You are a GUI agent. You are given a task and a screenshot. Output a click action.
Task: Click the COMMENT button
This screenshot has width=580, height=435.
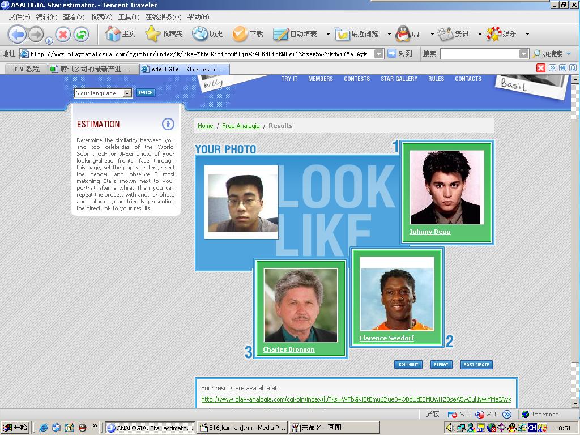point(408,364)
